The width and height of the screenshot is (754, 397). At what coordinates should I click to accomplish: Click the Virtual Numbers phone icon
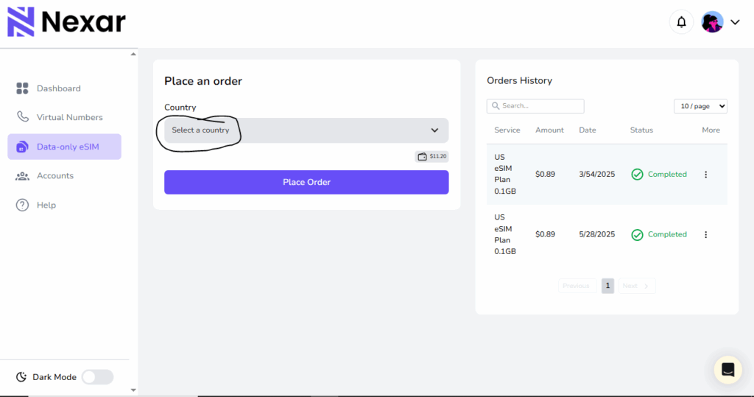pos(22,117)
